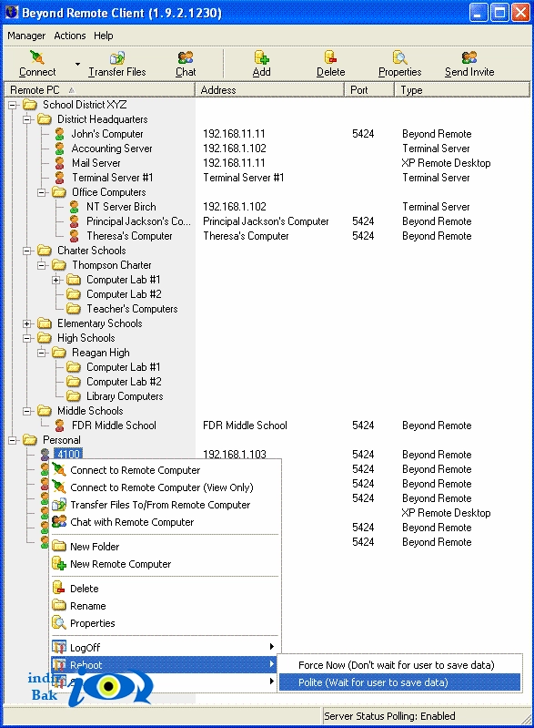
Task: Select Polite reboot option
Action: [400, 682]
